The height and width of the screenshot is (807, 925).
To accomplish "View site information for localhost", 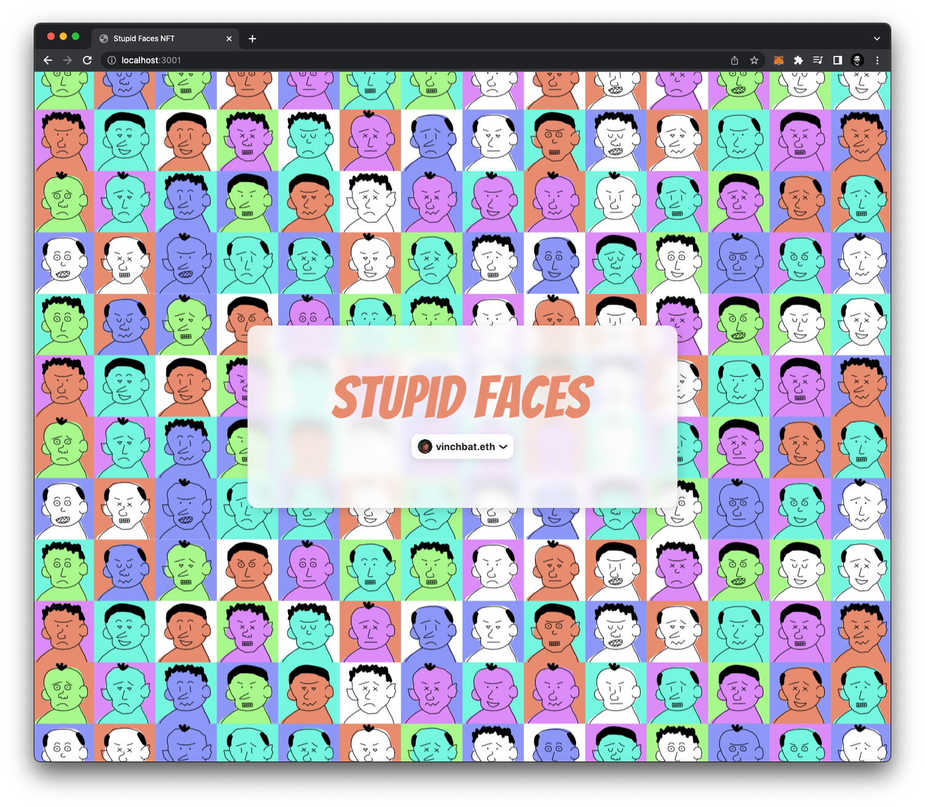I will pyautogui.click(x=112, y=60).
